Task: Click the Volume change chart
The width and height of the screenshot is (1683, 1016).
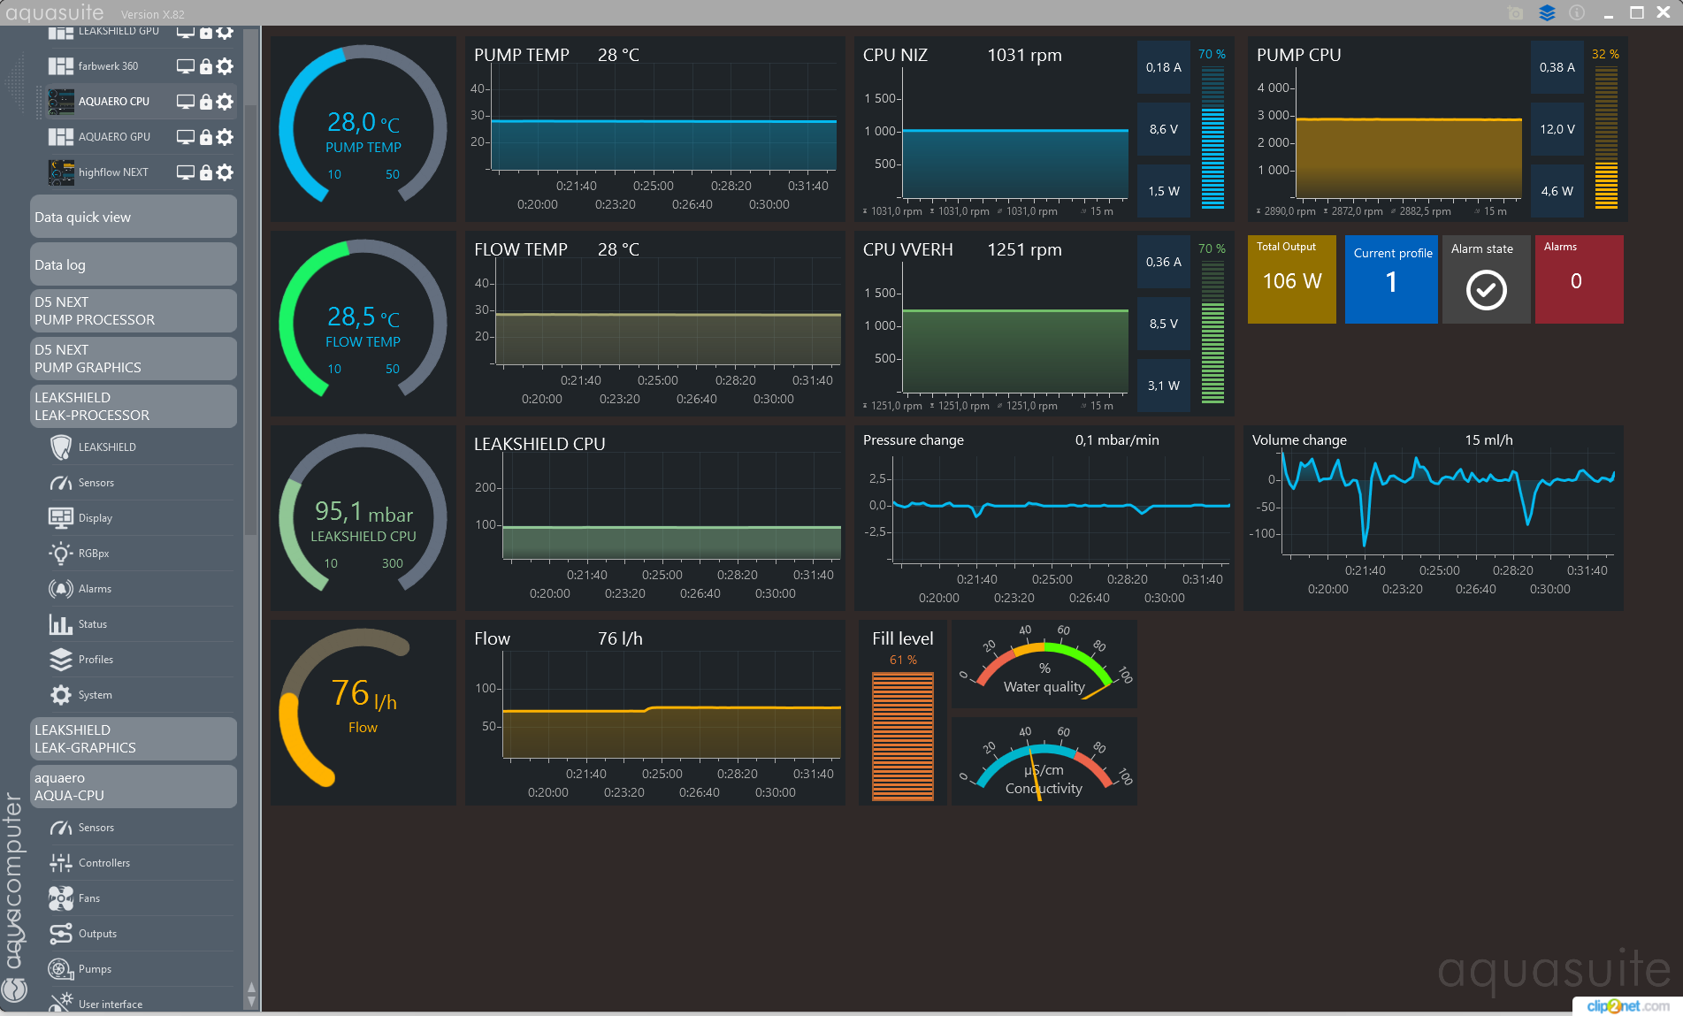Action: click(x=1434, y=518)
